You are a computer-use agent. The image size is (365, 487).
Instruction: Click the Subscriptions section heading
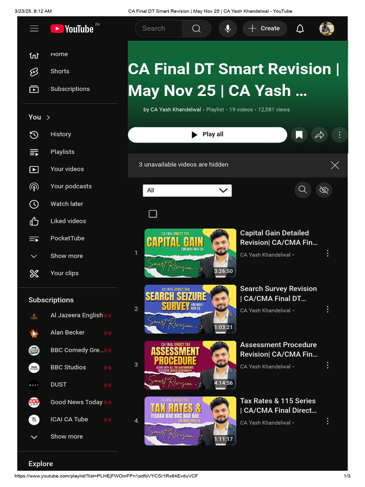[x=51, y=301]
